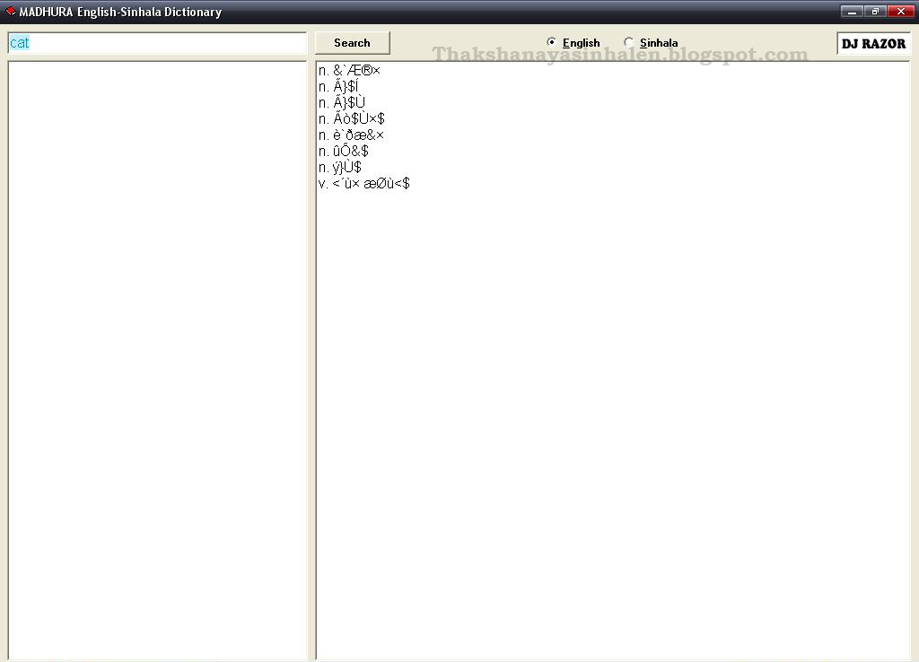Restore down the dictionary window
919x662 pixels.
click(x=875, y=11)
